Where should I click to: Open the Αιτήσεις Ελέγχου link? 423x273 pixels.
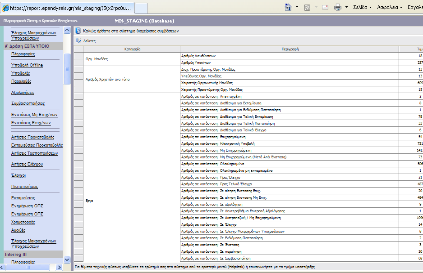click(x=27, y=164)
